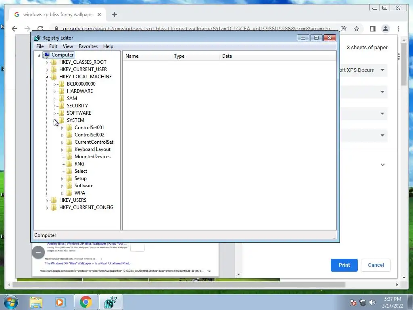Open the Help menu in Registry Editor

click(108, 46)
